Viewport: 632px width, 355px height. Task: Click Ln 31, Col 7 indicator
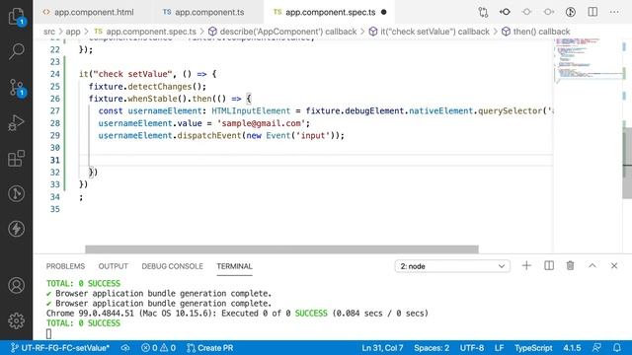click(x=382, y=348)
